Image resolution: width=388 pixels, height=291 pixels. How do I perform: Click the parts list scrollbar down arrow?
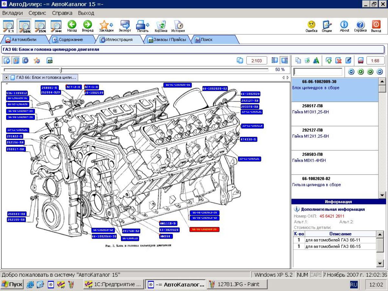pos(382,195)
